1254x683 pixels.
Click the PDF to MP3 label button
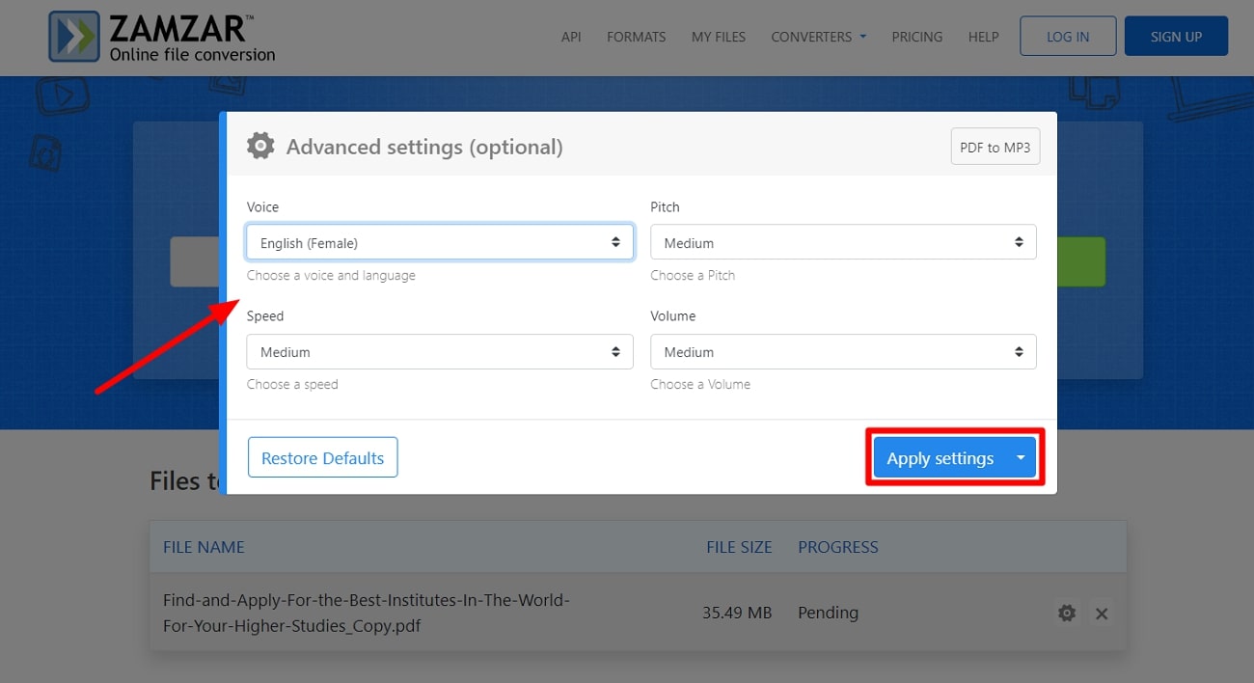[x=995, y=148]
